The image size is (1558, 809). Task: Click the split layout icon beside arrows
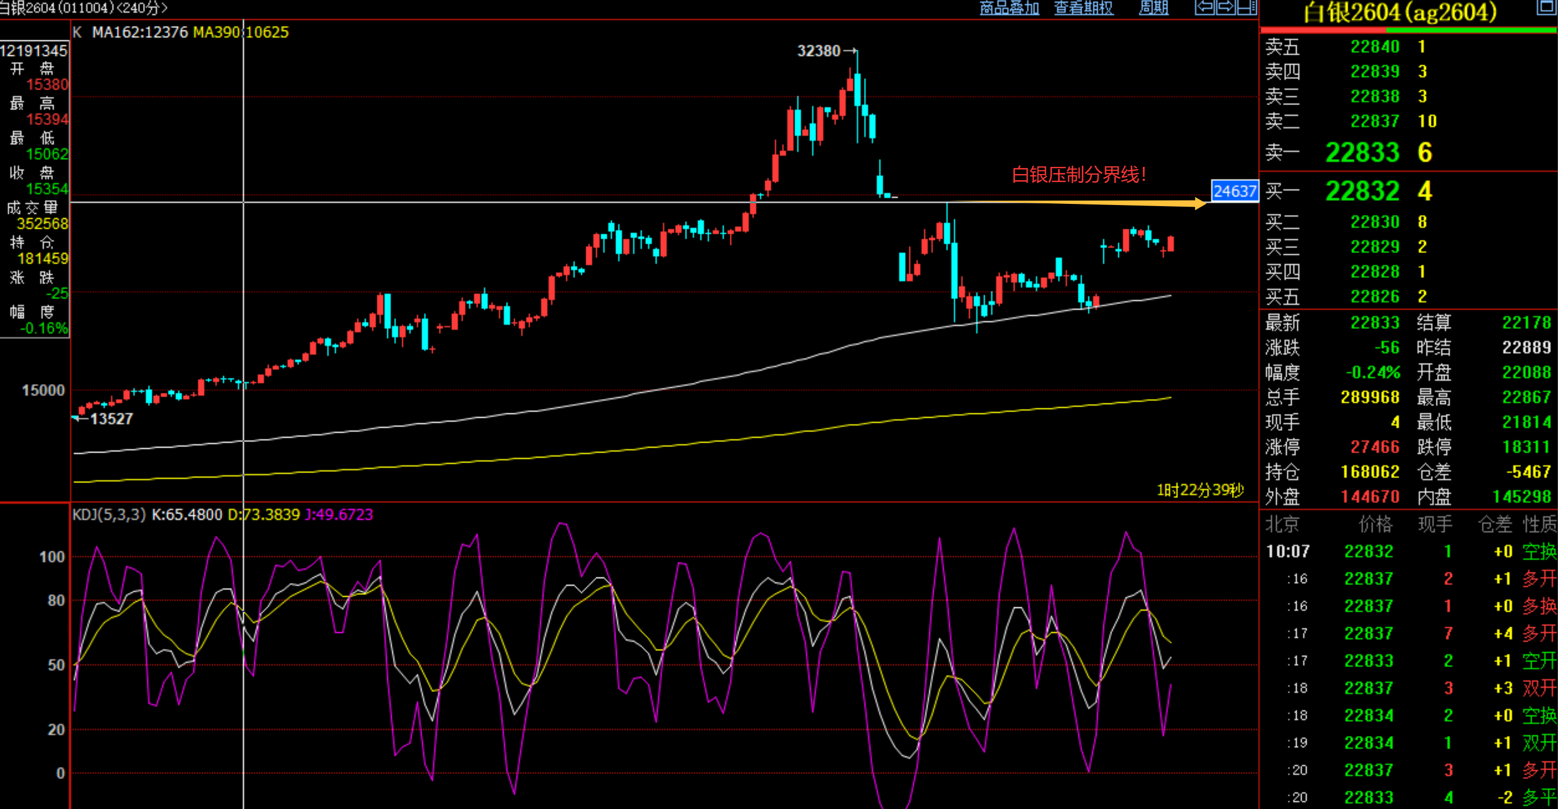click(x=1246, y=7)
